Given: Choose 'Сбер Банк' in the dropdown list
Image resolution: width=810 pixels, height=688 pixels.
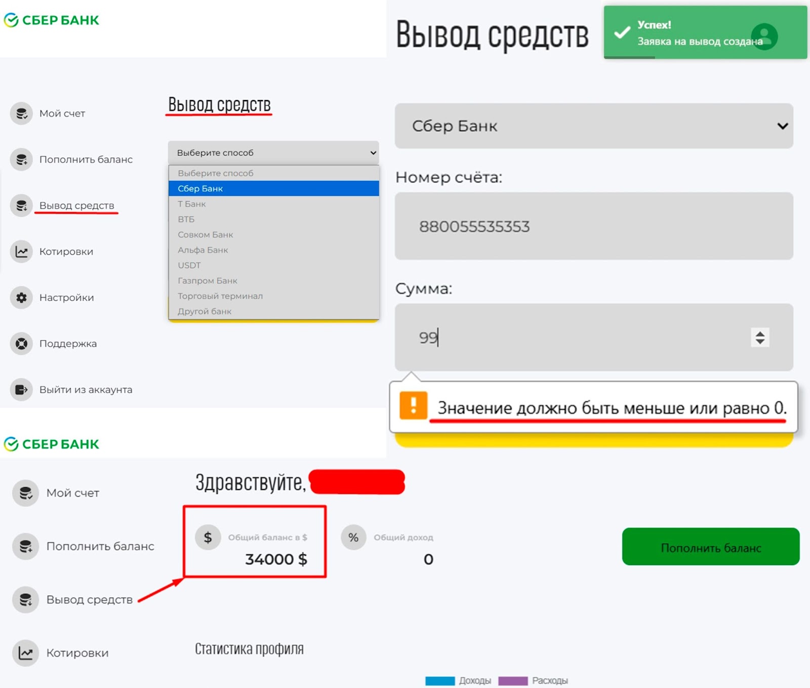Looking at the screenshot, I should click(274, 188).
